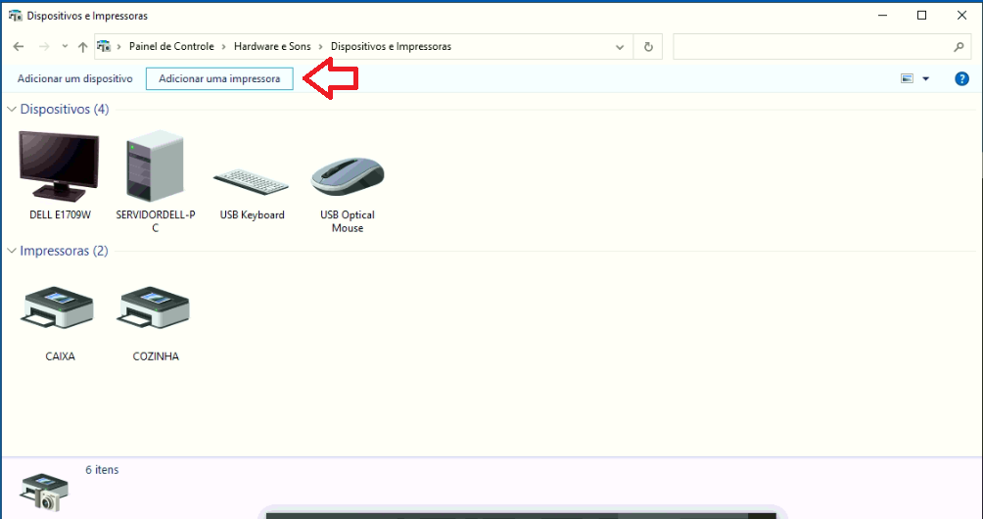The width and height of the screenshot is (983, 519).
Task: Select the DELL E1709W monitor icon
Action: pos(60,166)
